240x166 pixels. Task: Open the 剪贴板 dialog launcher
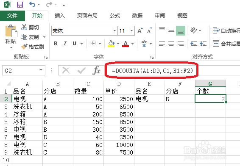pos(46,57)
